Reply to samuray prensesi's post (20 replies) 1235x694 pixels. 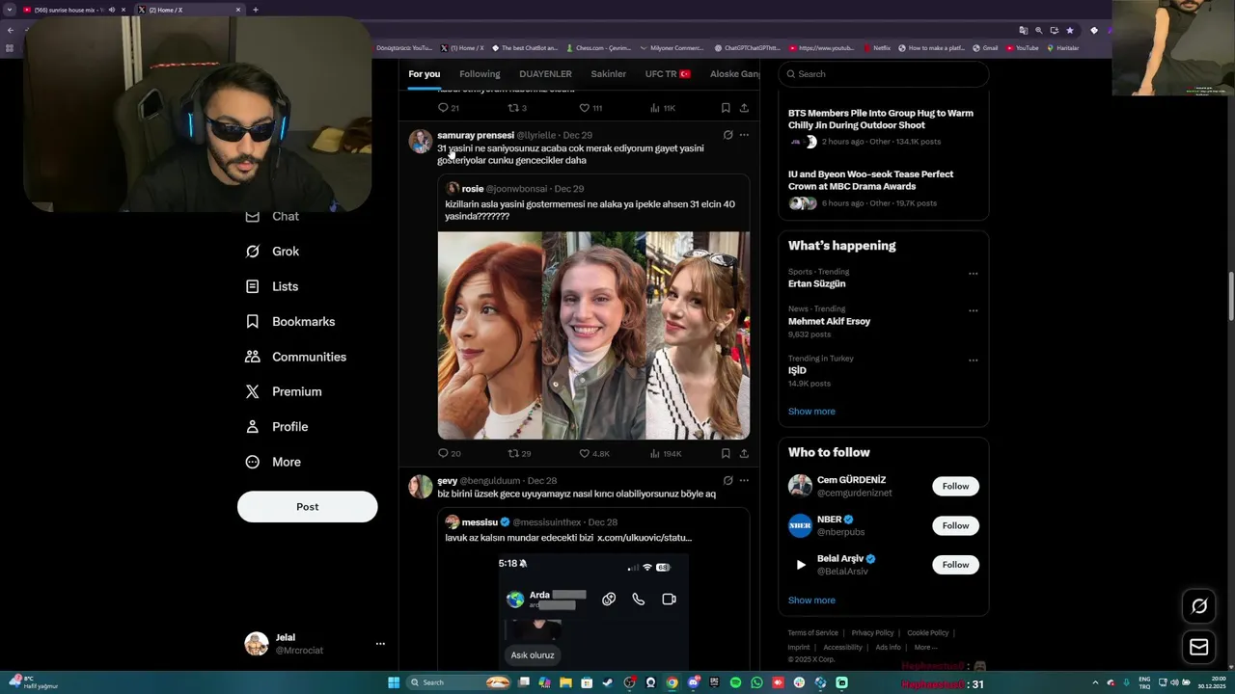coord(450,453)
